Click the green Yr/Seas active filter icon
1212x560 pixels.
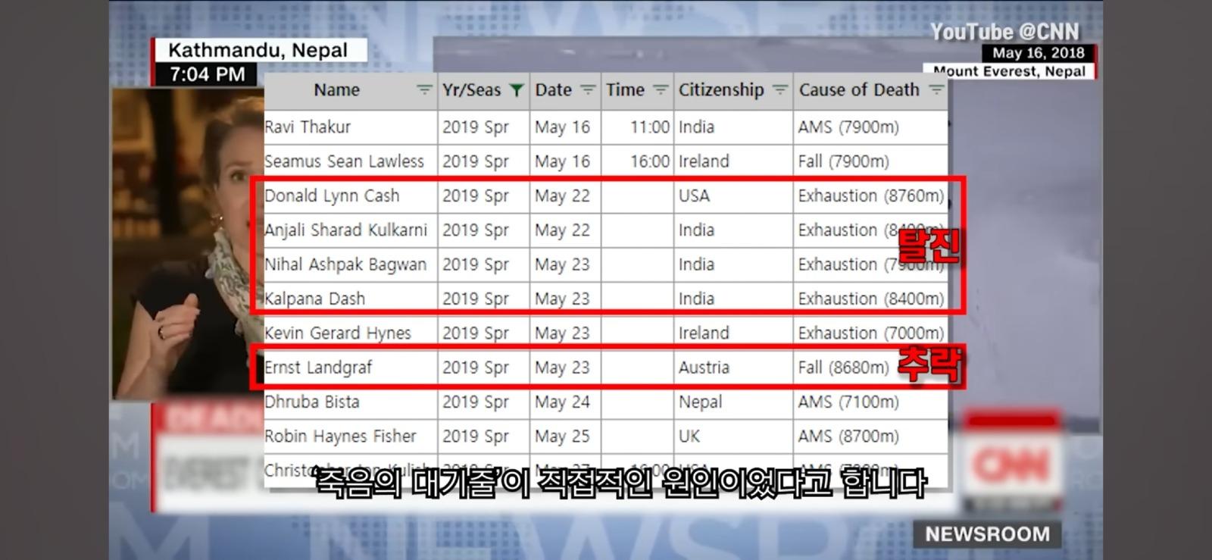point(517,90)
